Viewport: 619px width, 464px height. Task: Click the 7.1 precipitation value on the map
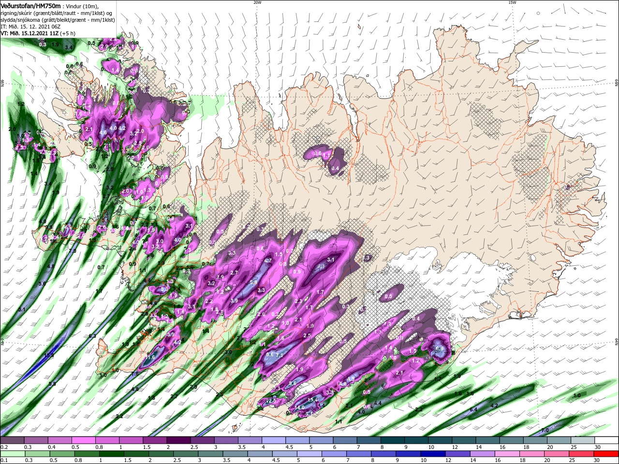point(280,355)
